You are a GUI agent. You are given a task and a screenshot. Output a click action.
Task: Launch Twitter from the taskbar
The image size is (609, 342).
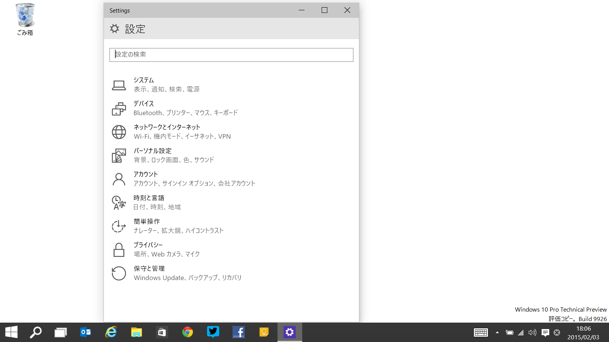click(213, 332)
